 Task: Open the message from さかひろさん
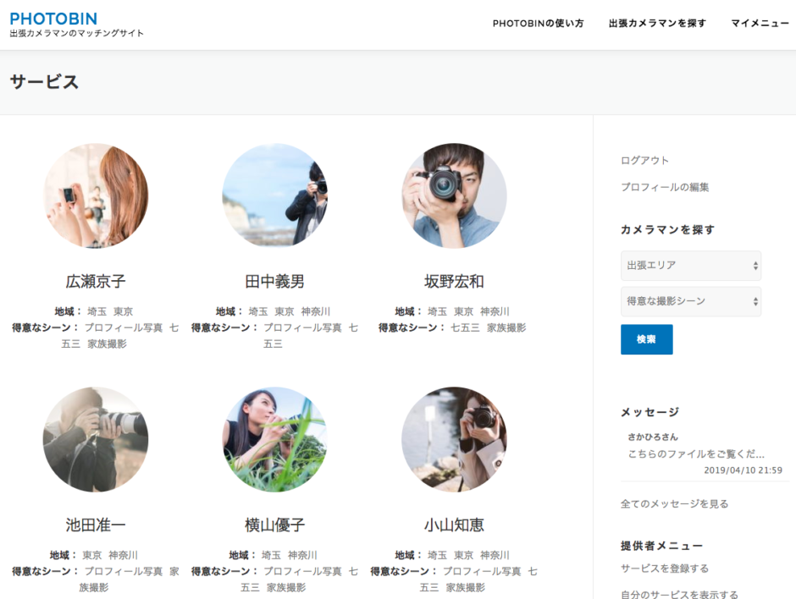pyautogui.click(x=695, y=454)
